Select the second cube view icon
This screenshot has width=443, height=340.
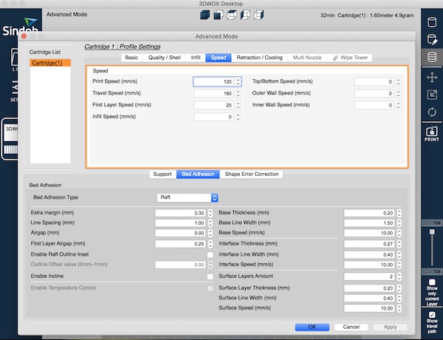click(219, 15)
